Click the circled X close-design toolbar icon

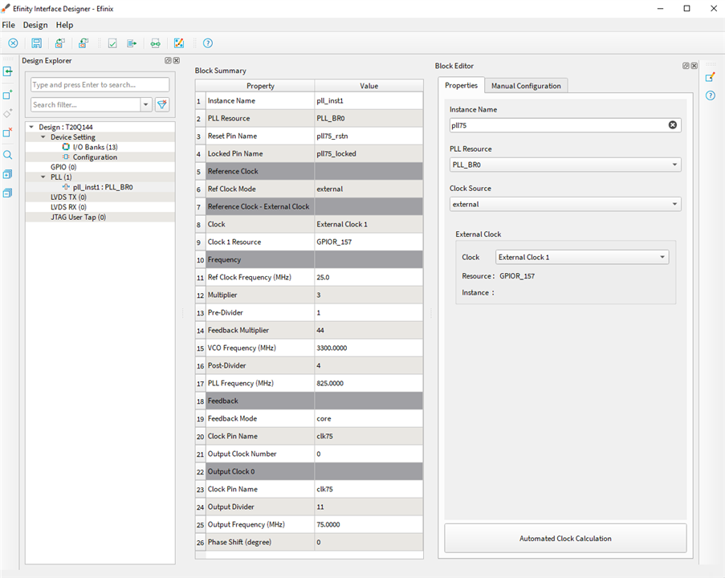(13, 43)
